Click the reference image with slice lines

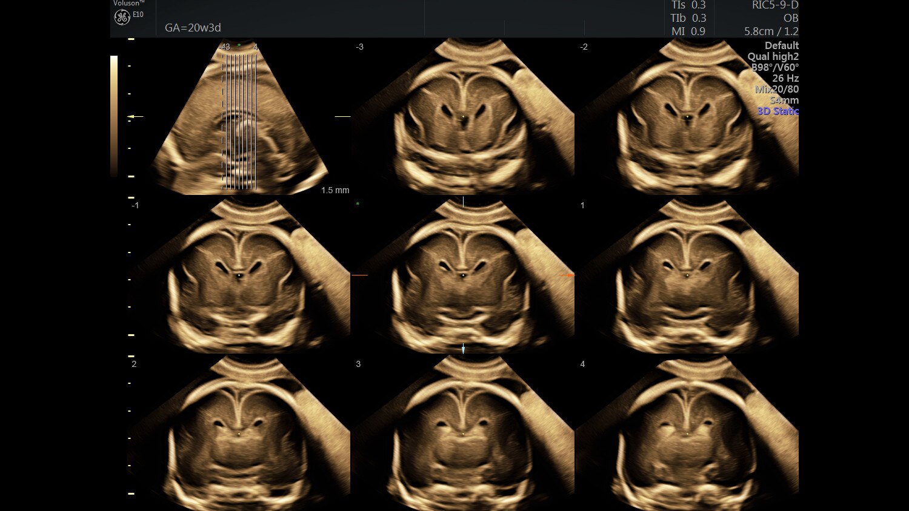tap(240, 118)
